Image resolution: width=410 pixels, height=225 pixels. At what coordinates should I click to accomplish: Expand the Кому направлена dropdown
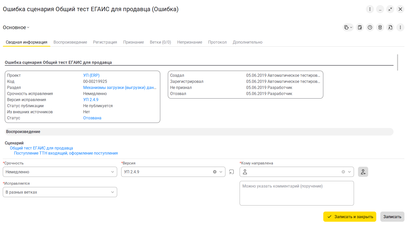pyautogui.click(x=349, y=172)
